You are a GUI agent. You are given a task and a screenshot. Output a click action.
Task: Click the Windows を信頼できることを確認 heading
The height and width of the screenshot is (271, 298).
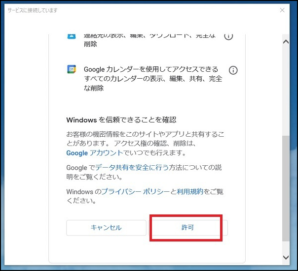point(121,120)
